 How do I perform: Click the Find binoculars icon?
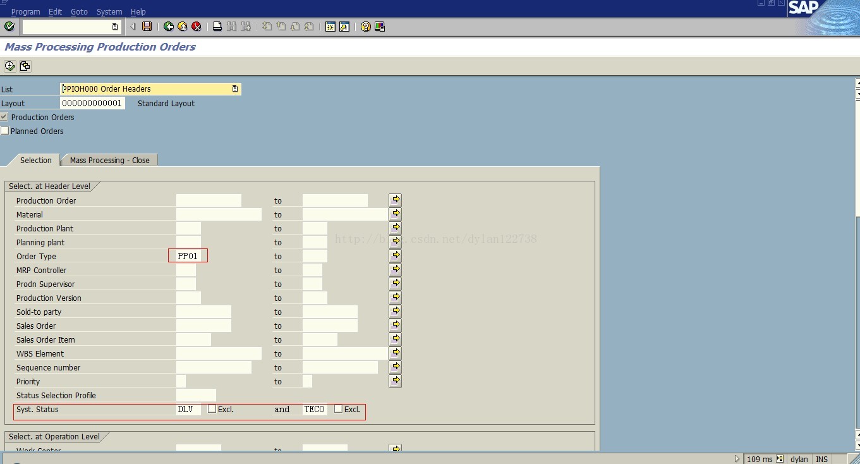coord(231,27)
